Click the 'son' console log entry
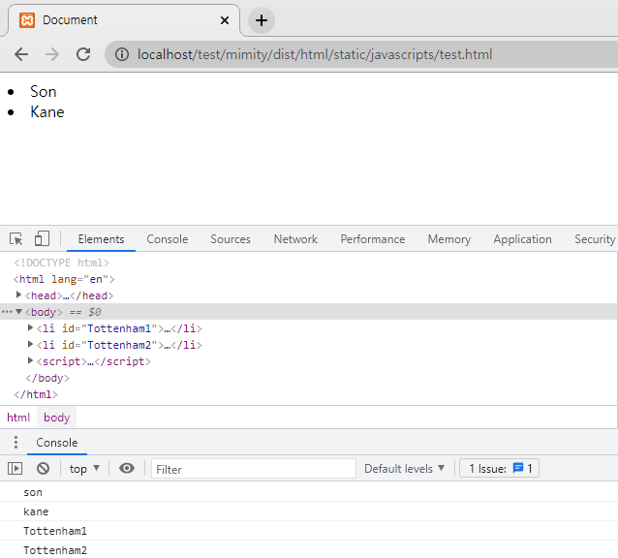The image size is (618, 558). point(33,492)
